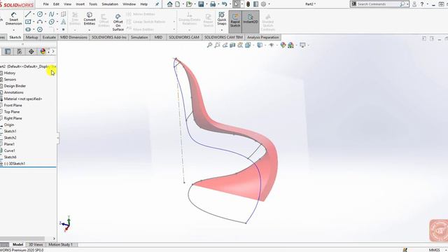
Task: Undo the last action
Action: tap(225, 4)
